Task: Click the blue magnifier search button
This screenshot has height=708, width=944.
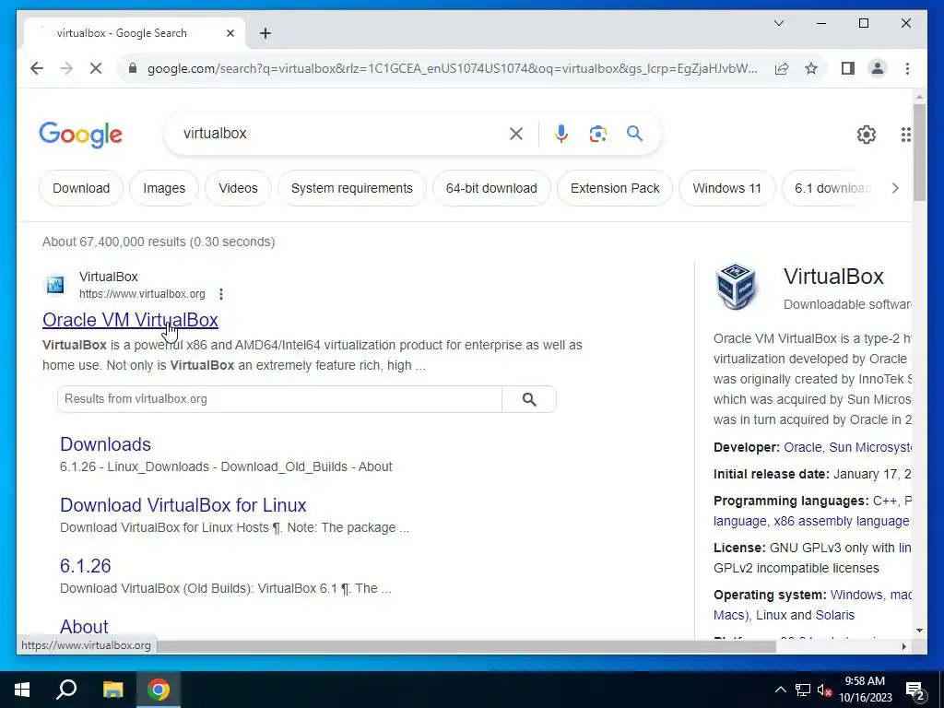Action: click(x=634, y=134)
